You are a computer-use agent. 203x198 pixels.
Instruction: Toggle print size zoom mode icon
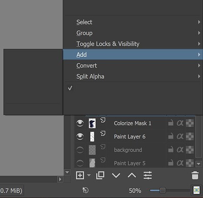click(x=196, y=190)
